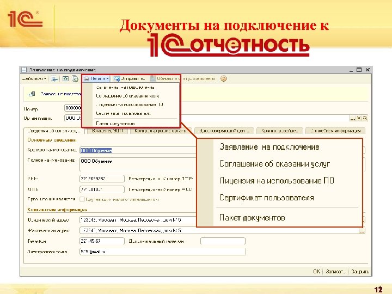Click the Дополнительный телефон input field

pos(223,241)
